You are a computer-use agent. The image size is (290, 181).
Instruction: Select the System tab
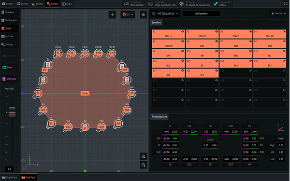coord(52,4)
